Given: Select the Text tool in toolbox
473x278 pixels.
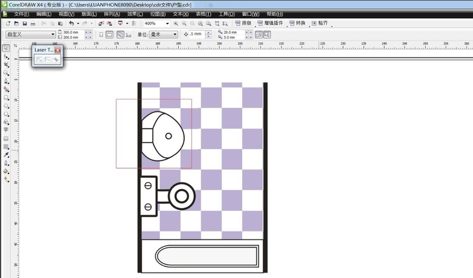Looking at the screenshot, I should point(6,129).
